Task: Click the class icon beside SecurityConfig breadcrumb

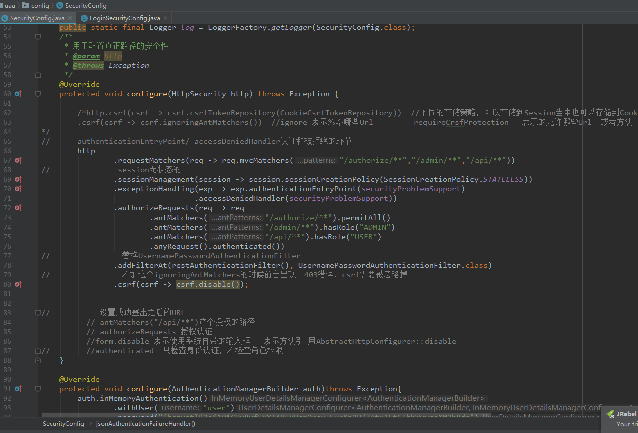Action: (60, 5)
